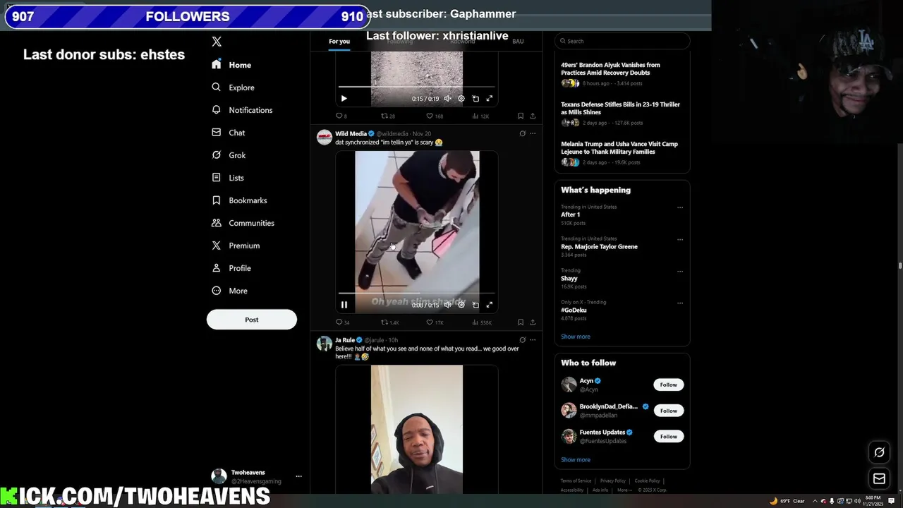Pause the Wild Media video
The height and width of the screenshot is (508, 903).
click(344, 305)
